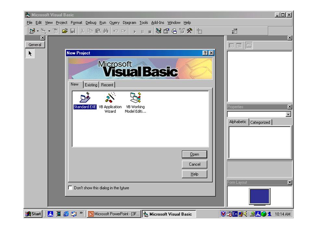Image resolution: width=312 pixels, height=234 pixels.
Task: Switch to Alphabetic tab in Properties
Action: pyautogui.click(x=238, y=122)
